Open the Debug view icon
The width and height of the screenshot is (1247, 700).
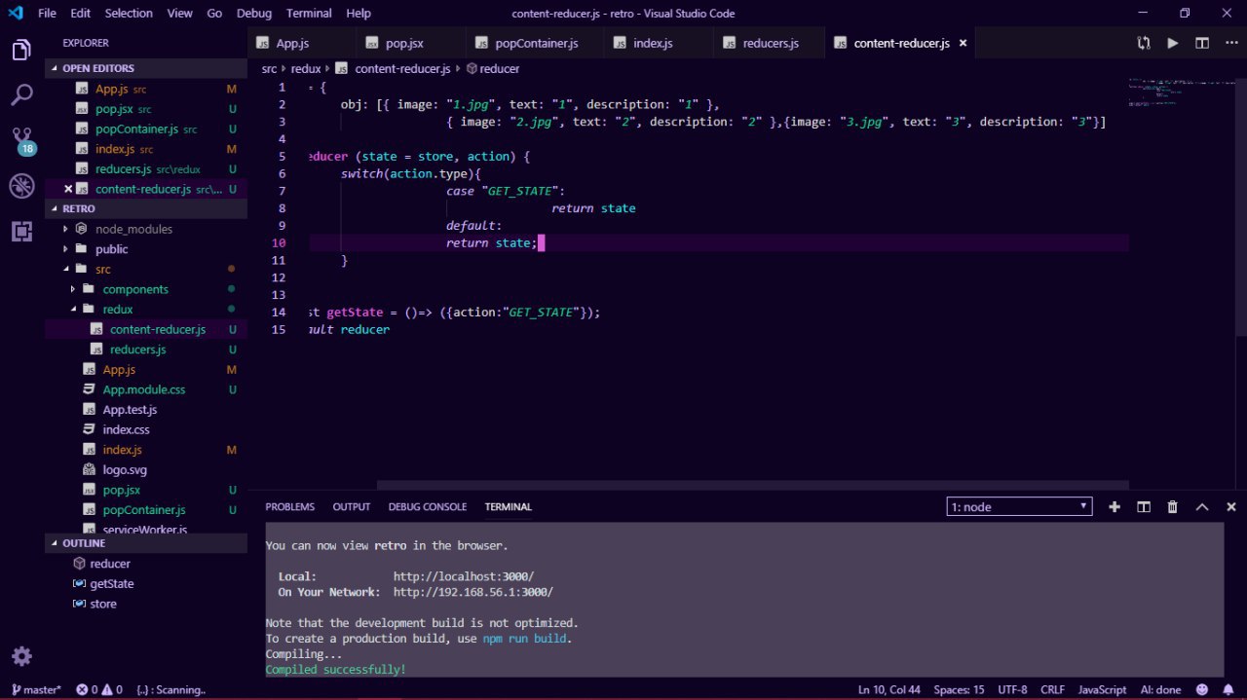point(21,186)
